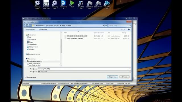Open the MediaTek Smart Tool desktop icon
Screen dimensions: 182x102
[46, 5]
